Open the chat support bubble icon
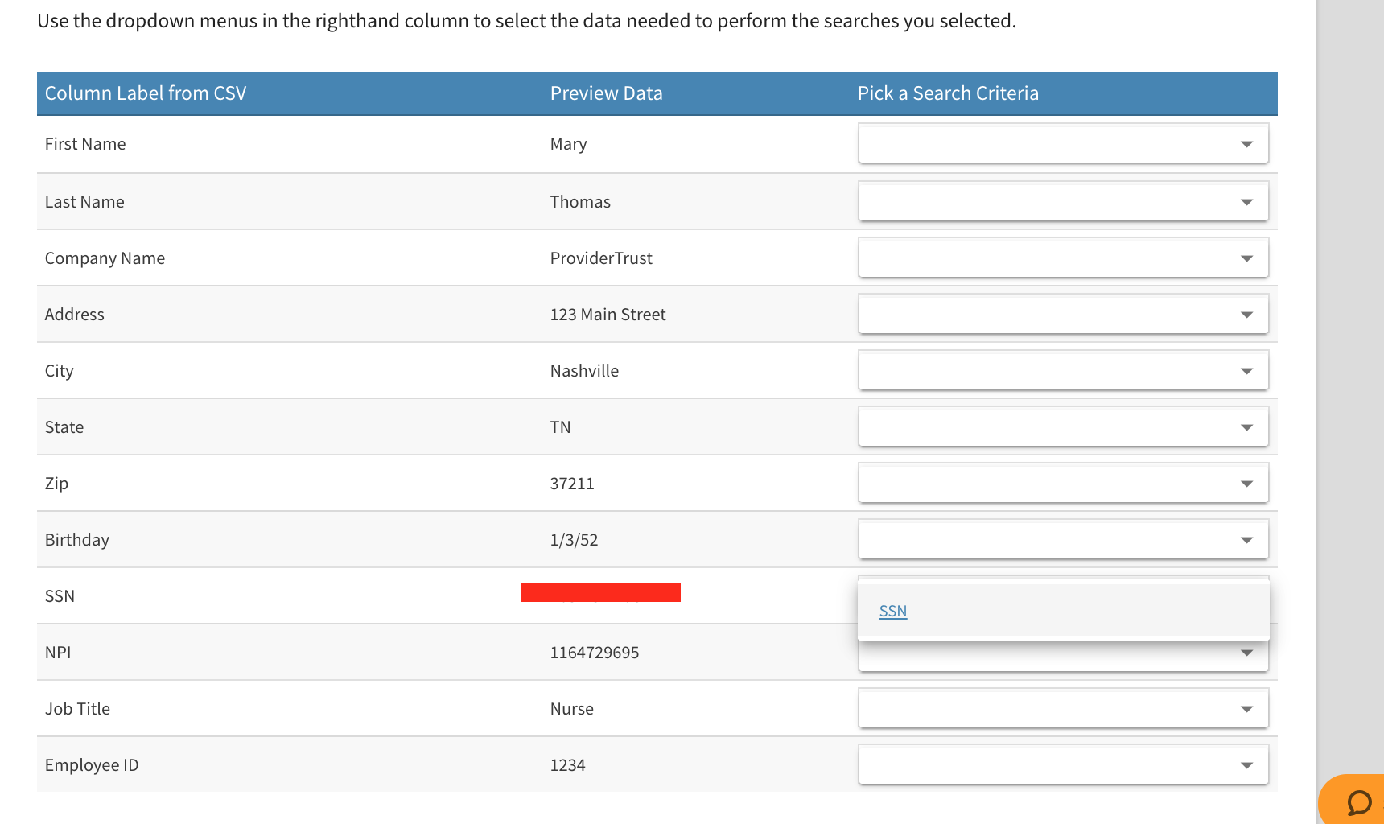 pos(1358,802)
